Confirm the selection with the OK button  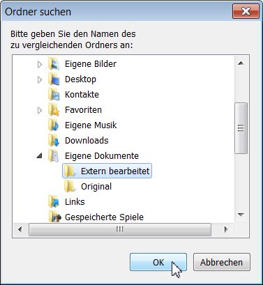[x=158, y=262]
